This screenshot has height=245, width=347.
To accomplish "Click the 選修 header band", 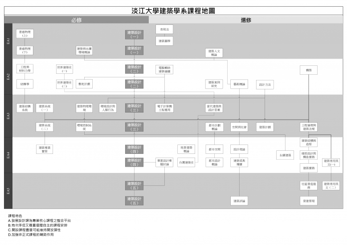I will click(x=246, y=20).
